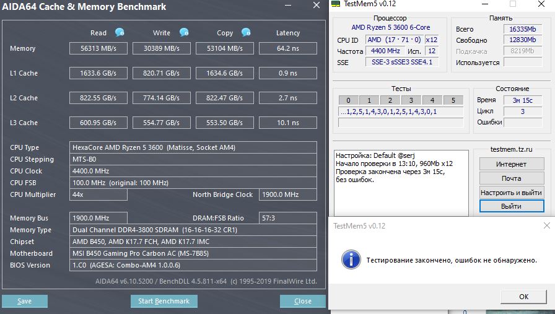Click the DRAM:FSB Ratio value 57:3
The image size is (555, 314).
point(288,218)
